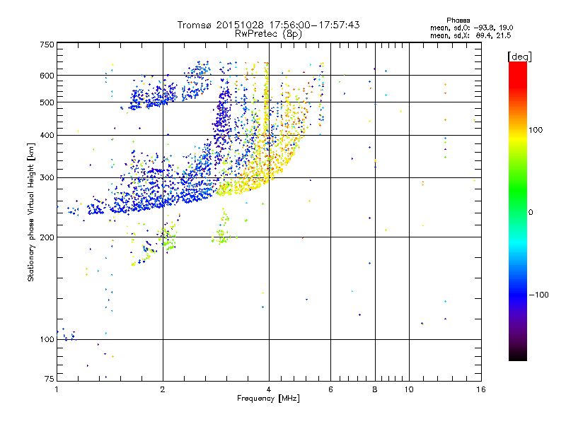Image resolution: width=566 pixels, height=424 pixels.
Task: Click the '[deg]' label above the colorbar
Action: (x=519, y=57)
